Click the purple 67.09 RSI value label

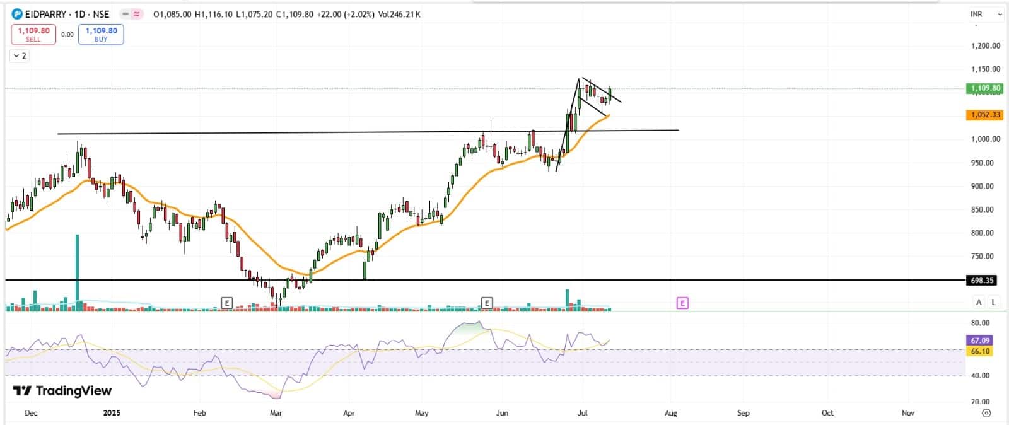(x=980, y=341)
